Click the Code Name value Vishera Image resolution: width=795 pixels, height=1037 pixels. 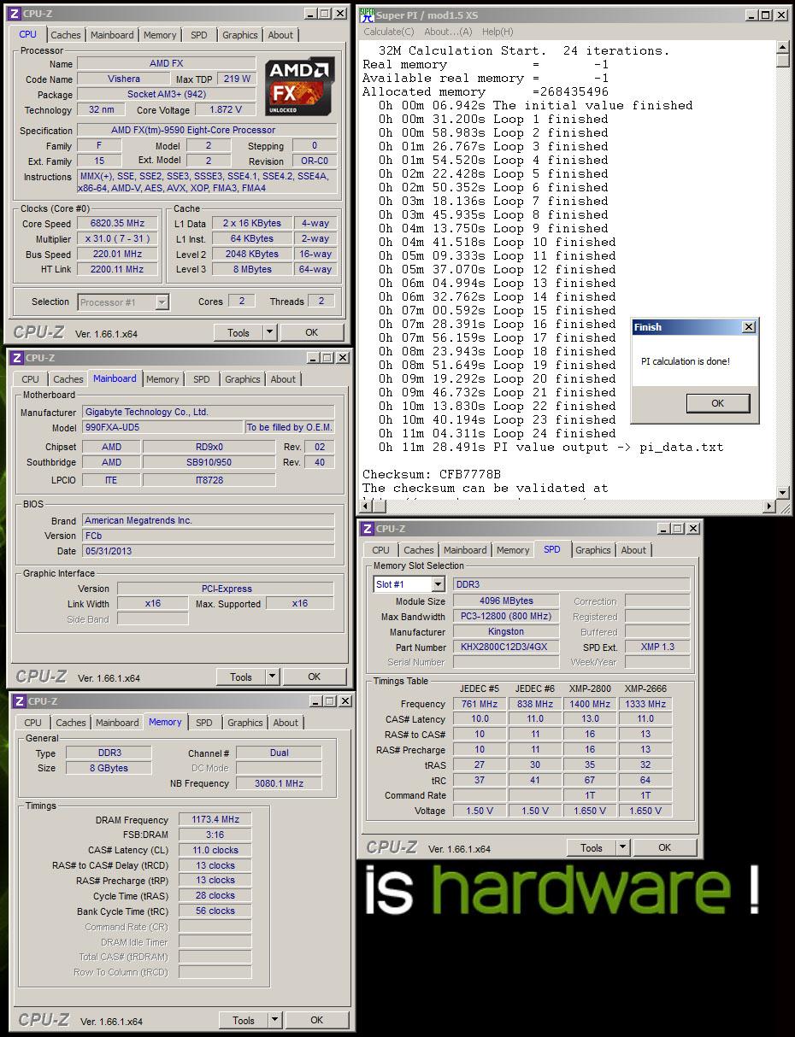click(124, 79)
